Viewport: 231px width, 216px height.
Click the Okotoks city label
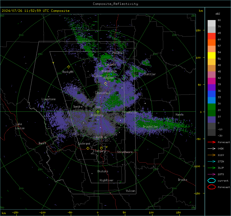(x=103, y=171)
